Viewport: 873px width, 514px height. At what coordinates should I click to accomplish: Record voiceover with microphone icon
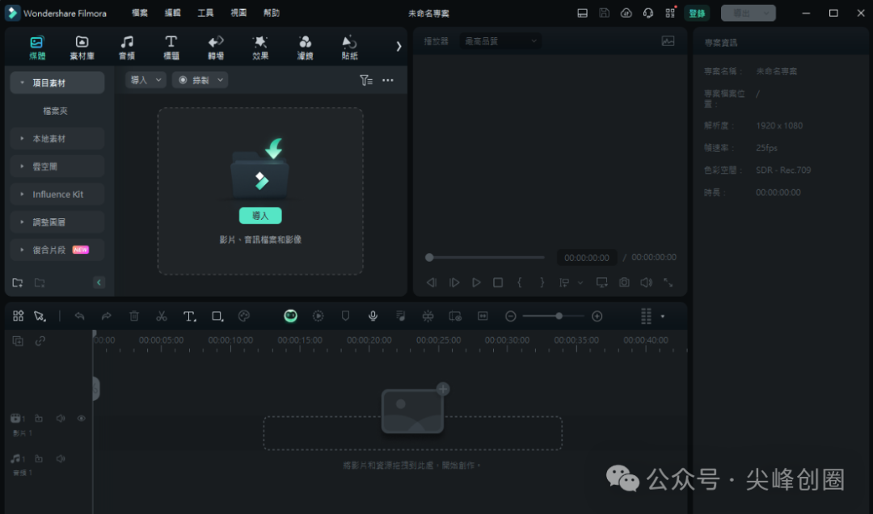tap(373, 316)
